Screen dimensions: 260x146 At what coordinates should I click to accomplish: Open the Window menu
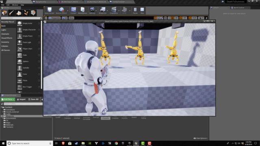point(15,5)
